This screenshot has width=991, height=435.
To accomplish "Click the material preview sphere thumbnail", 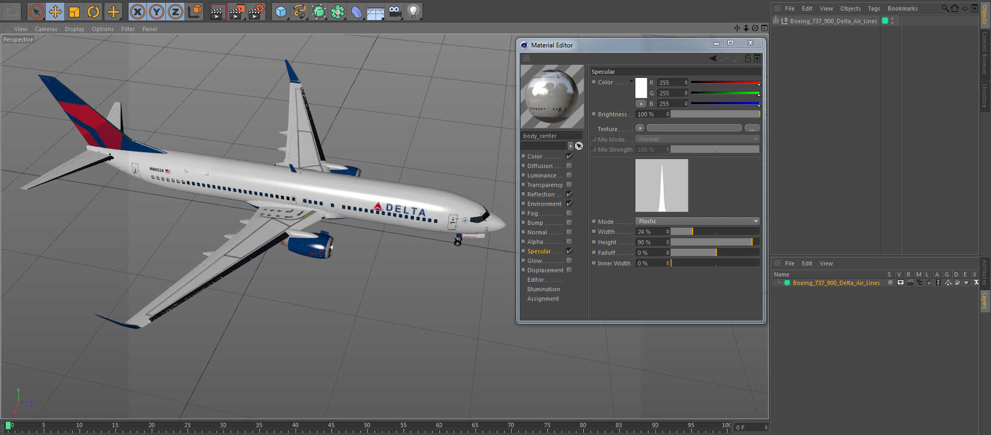I will point(552,97).
